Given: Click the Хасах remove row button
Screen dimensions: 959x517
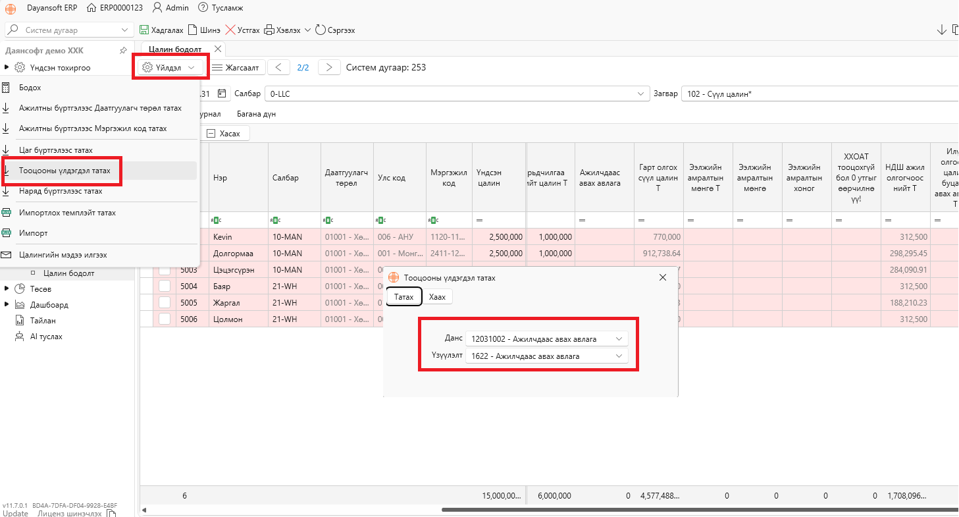Looking at the screenshot, I should pos(224,133).
